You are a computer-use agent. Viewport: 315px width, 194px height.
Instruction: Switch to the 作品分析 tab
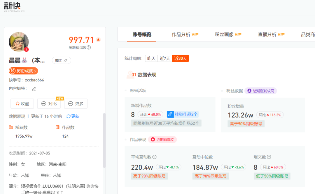185,35
